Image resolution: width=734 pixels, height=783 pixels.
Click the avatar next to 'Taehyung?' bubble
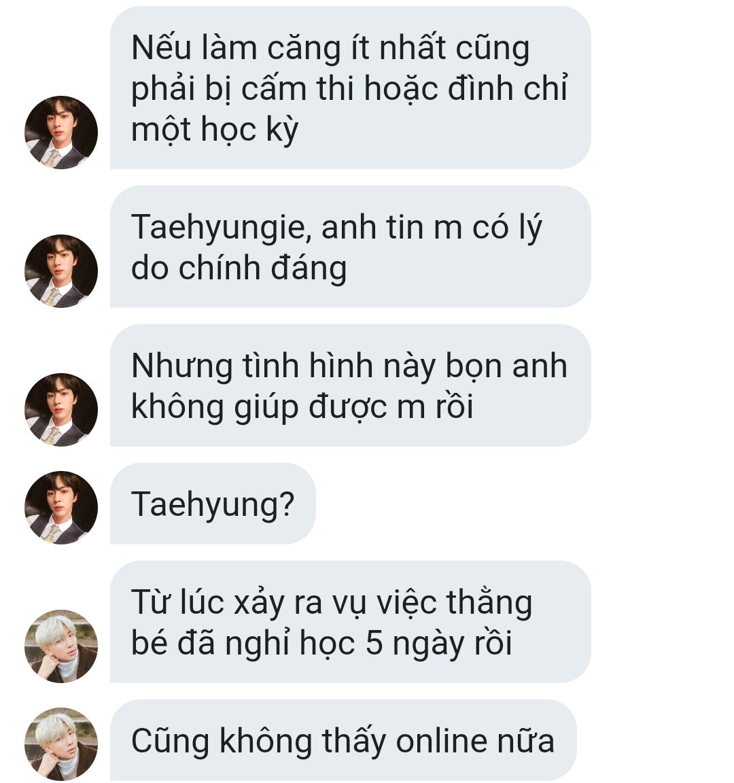(x=61, y=508)
